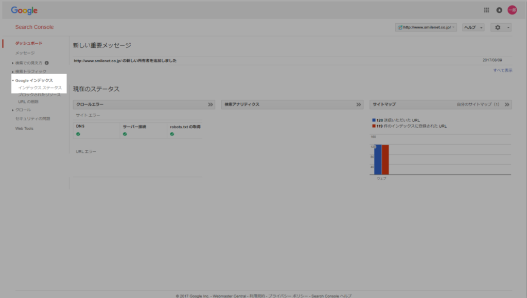Click the red indexed URLs bar
The width and height of the screenshot is (527, 298).
(385, 160)
